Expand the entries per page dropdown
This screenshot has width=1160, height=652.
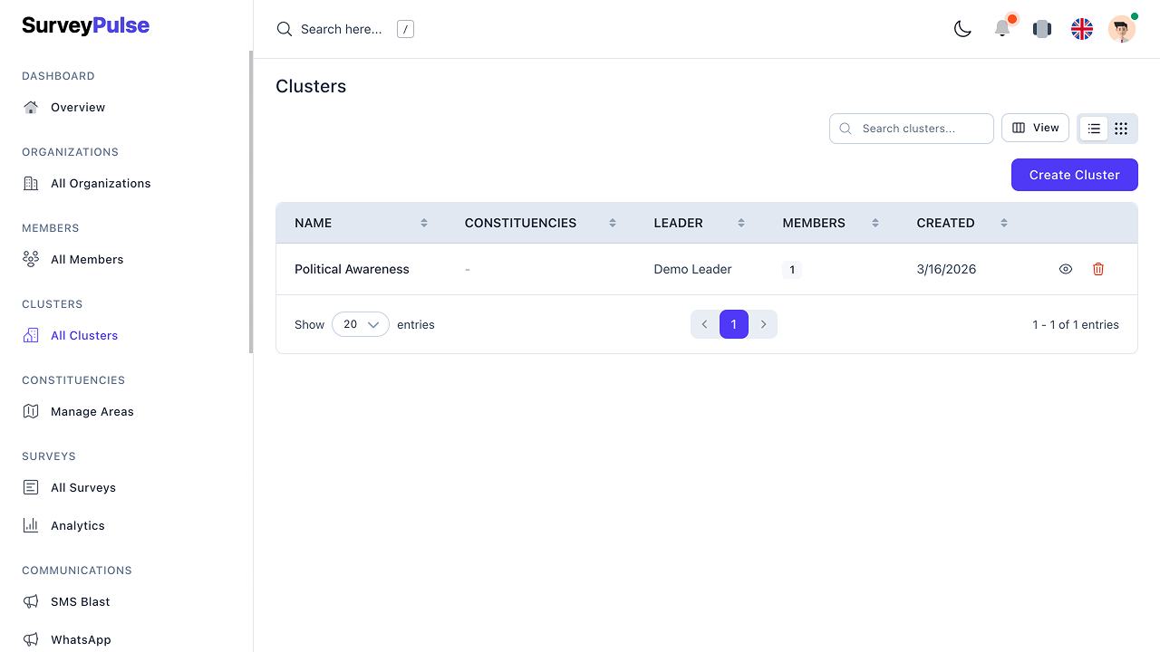(x=361, y=324)
